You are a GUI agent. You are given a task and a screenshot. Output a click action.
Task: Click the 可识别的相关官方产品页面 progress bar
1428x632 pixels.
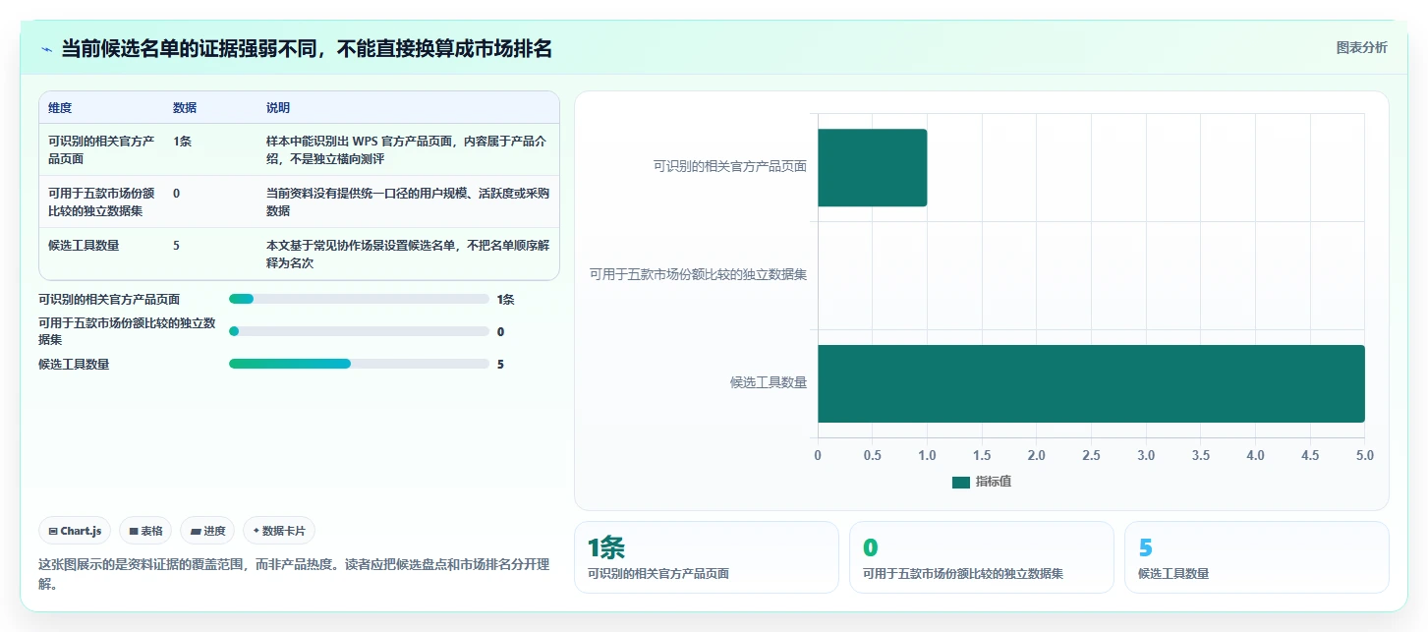[x=359, y=299]
